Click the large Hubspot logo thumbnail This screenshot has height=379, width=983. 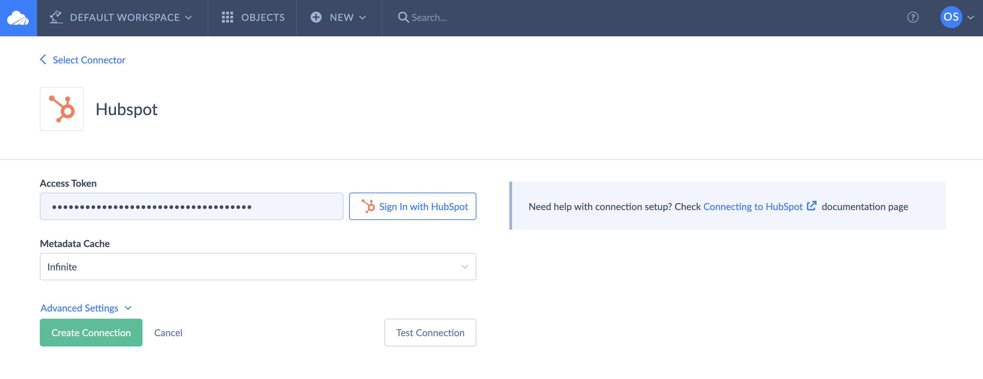[x=62, y=109]
